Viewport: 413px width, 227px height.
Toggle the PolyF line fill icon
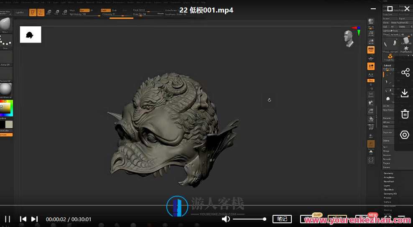click(371, 128)
